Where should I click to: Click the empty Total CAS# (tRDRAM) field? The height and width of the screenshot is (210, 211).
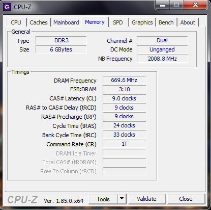tap(124, 162)
